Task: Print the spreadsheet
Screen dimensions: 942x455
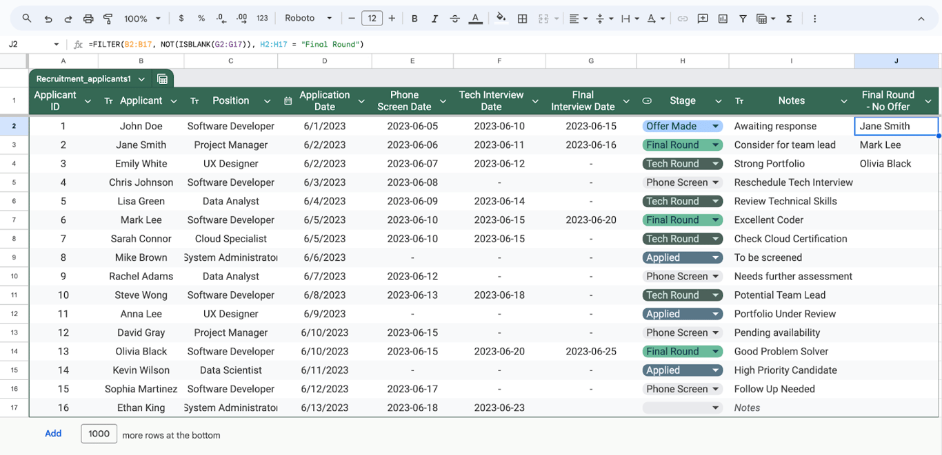Action: coord(88,19)
